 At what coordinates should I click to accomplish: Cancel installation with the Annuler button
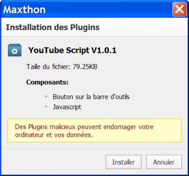coord(164,162)
